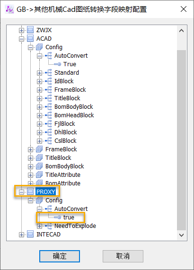Click the app logo in title bar
The width and height of the screenshot is (194, 270).
coord(9,9)
